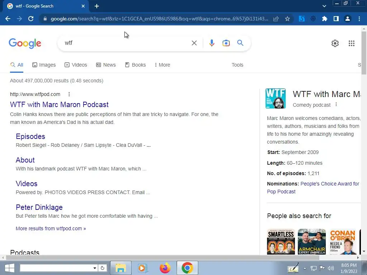Search by image with the camera icon
This screenshot has width=367, height=275.
(x=226, y=43)
